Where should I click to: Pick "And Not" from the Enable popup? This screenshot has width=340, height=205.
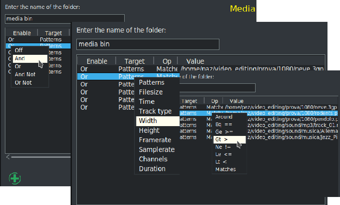click(25, 74)
